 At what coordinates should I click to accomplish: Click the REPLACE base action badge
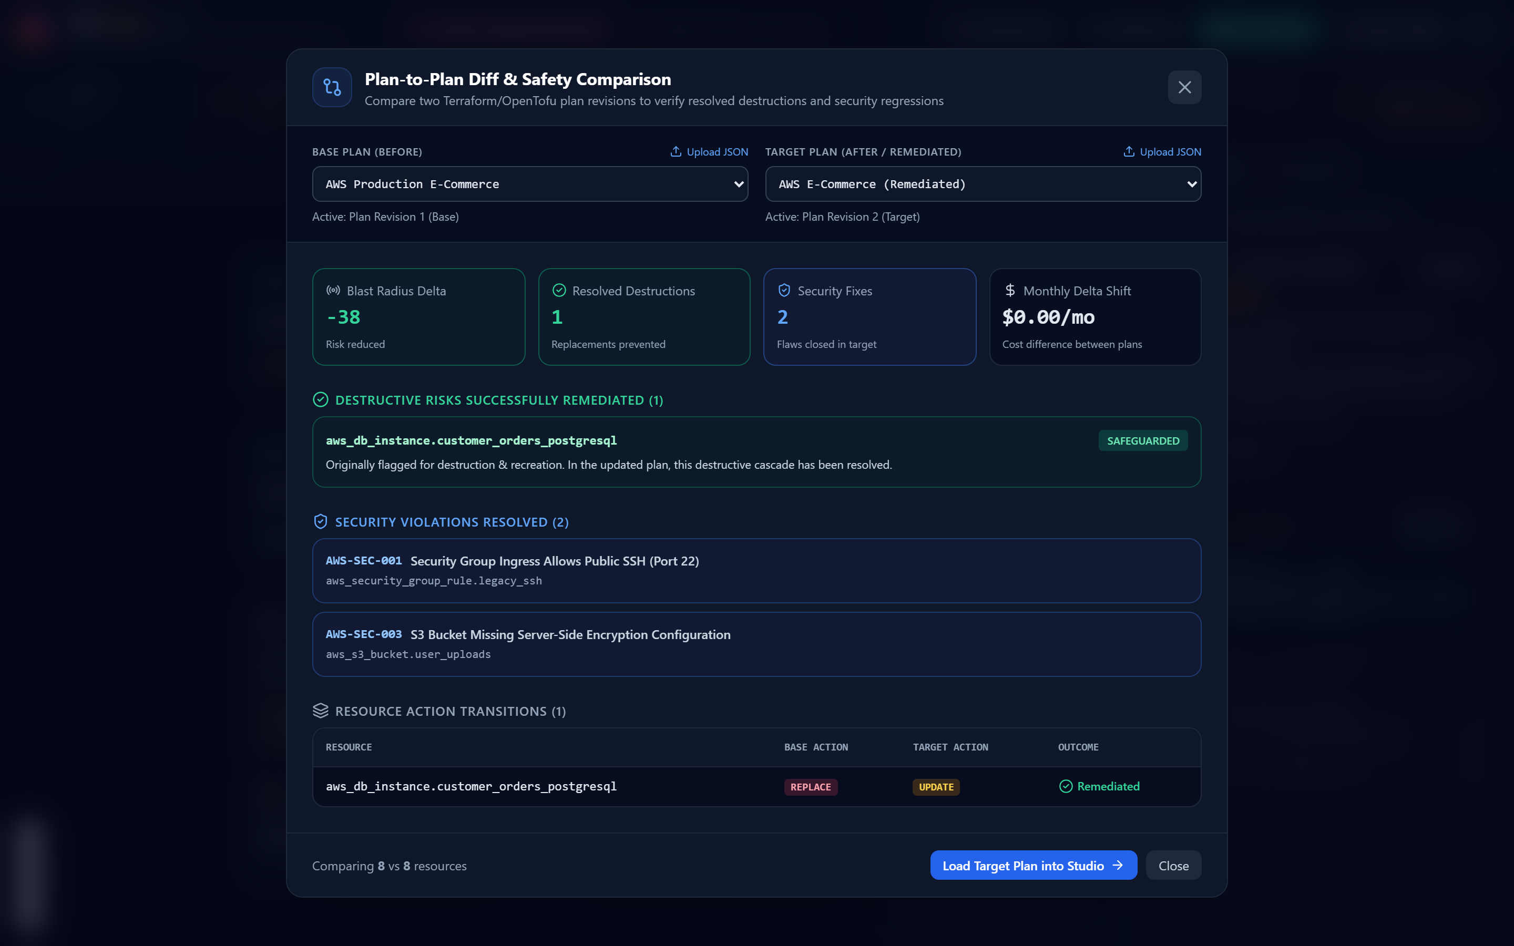click(x=811, y=787)
